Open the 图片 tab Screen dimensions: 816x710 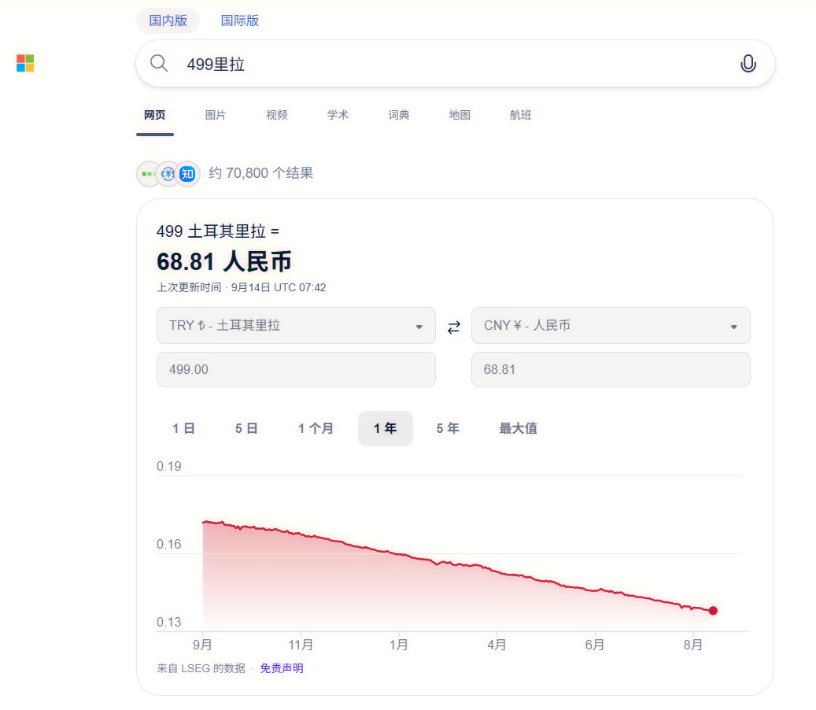216,115
